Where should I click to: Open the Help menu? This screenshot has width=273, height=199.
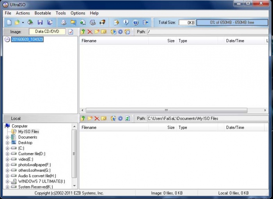pyautogui.click(x=94, y=13)
